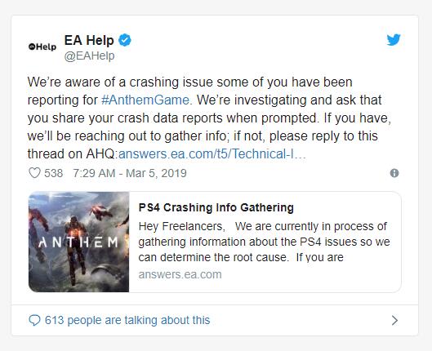Click the ANTHEM logo text on the artwork
This screenshot has width=432, height=351.
78,242
